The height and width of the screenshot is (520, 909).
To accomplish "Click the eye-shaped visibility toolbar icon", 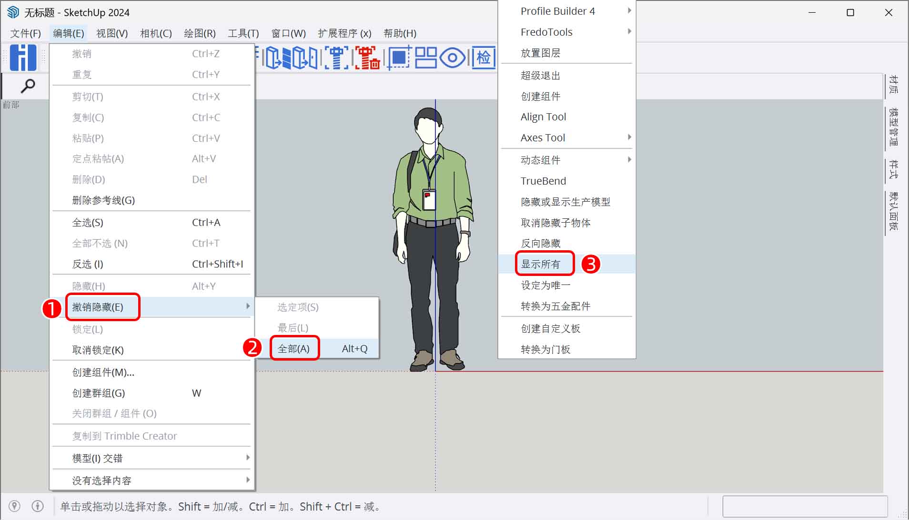I will point(453,57).
